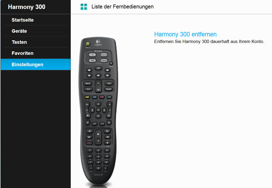Click the Power button on remote image

(111, 64)
